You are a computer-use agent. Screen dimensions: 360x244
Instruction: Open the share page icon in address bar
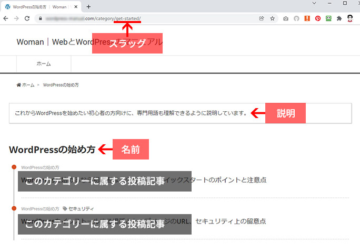(262, 18)
